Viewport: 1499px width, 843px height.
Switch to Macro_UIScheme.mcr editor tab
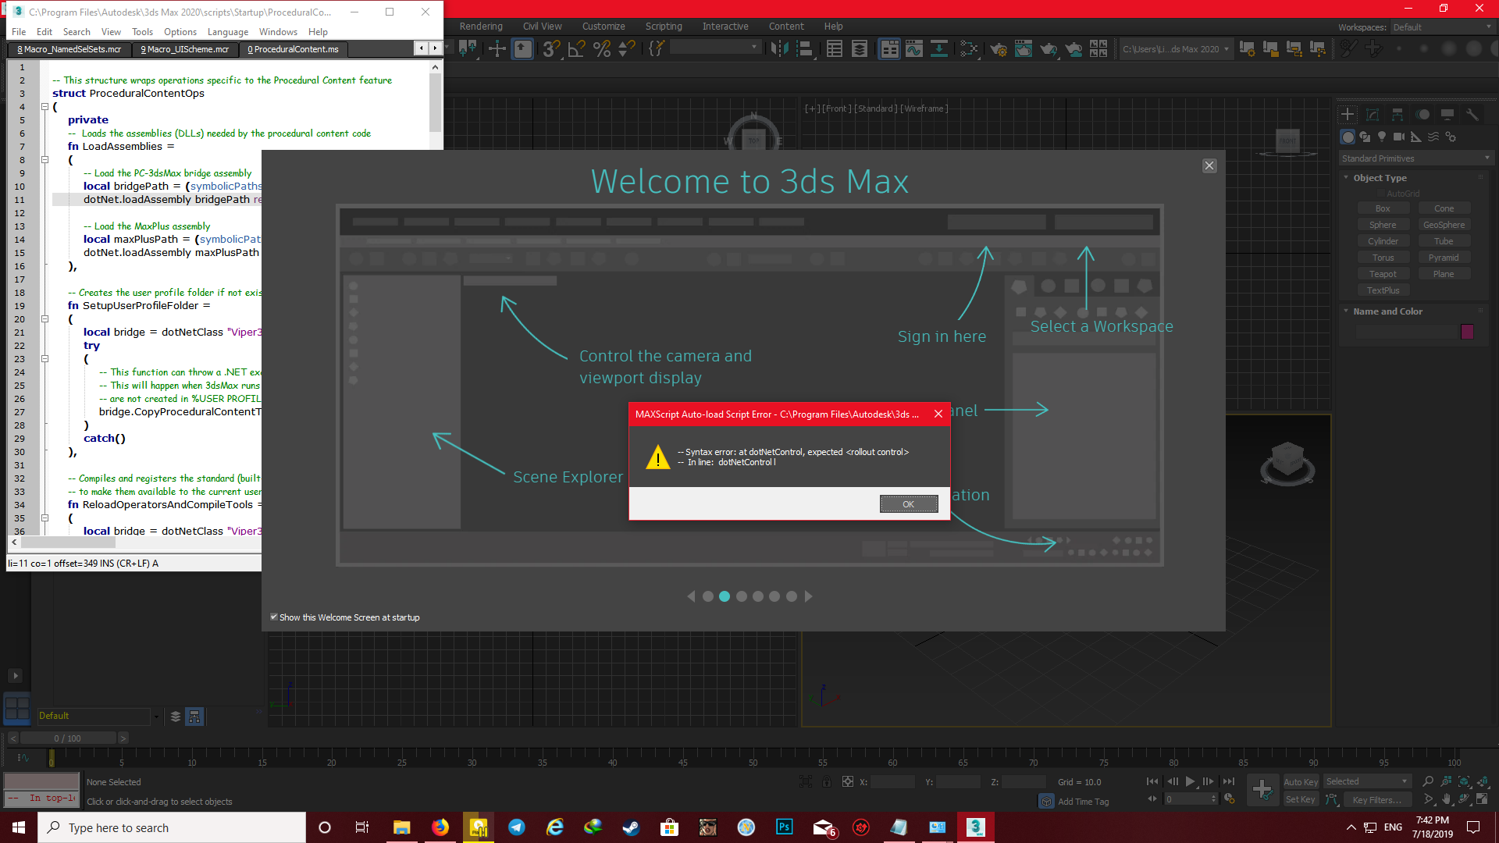point(185,49)
